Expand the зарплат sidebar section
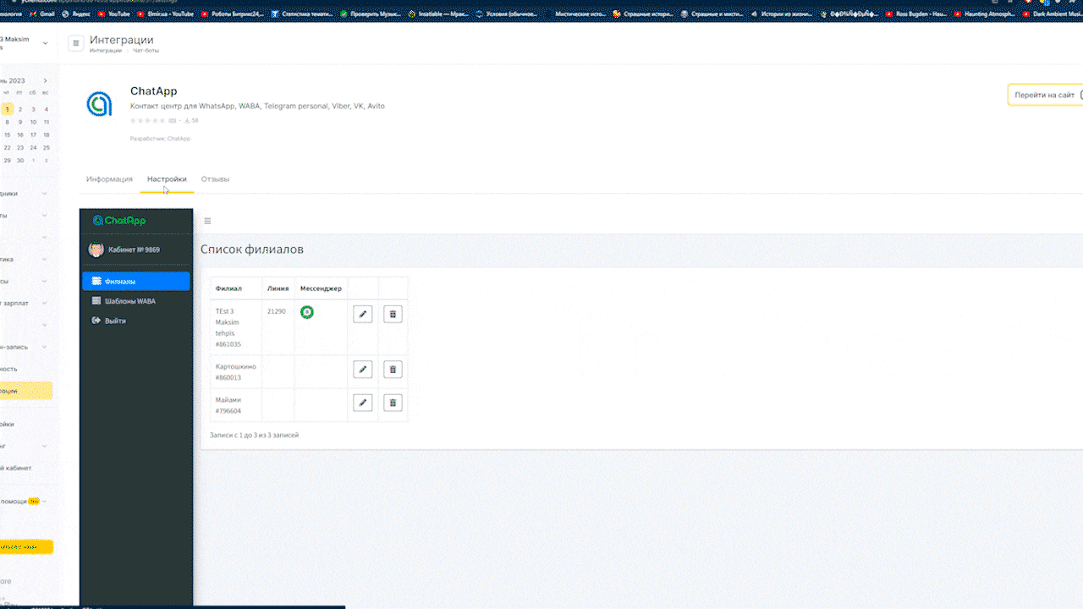The width and height of the screenshot is (1083, 609). (x=45, y=303)
